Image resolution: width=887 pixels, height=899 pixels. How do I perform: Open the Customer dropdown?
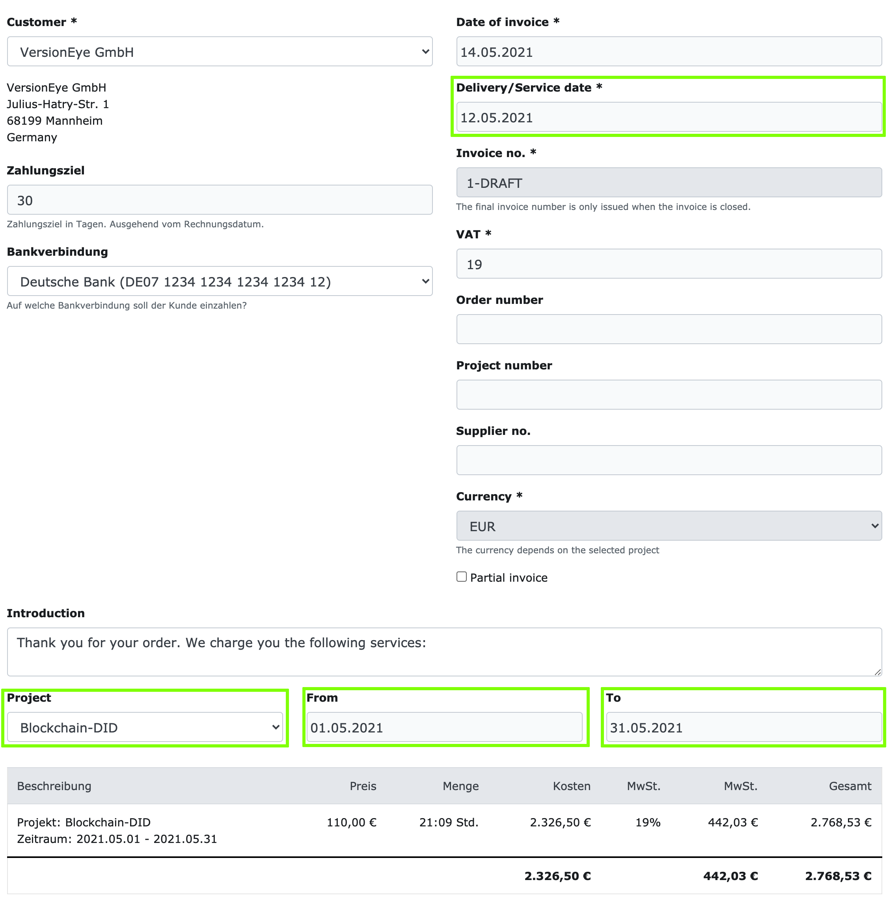(220, 51)
